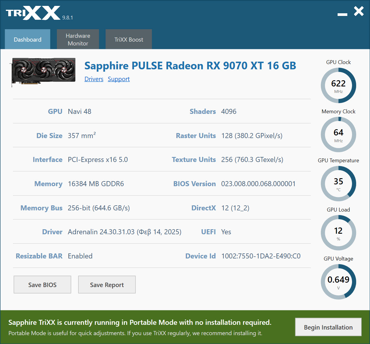Click the Save BIOS button
Viewport: 370px width, 344px height.
coord(42,285)
